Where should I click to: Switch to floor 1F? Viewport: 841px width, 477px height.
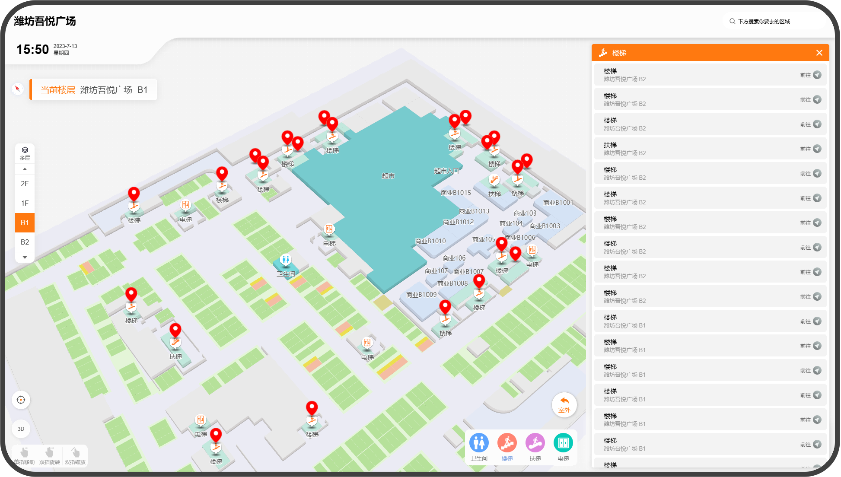(x=25, y=203)
